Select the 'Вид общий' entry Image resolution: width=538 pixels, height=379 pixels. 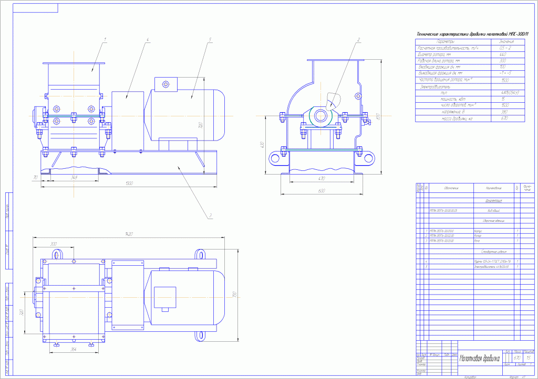pyautogui.click(x=494, y=211)
